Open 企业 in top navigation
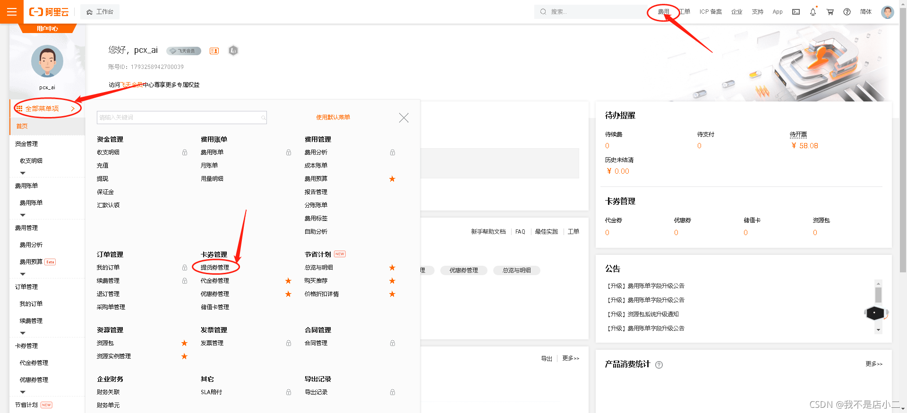 [x=737, y=12]
